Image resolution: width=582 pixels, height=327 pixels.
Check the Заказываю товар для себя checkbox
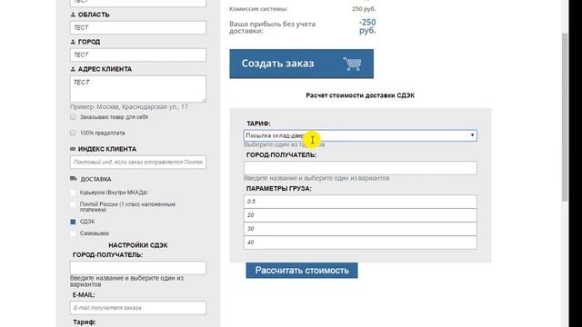(73, 117)
